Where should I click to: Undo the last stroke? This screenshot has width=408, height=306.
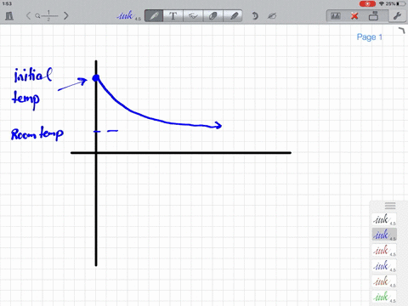(255, 15)
